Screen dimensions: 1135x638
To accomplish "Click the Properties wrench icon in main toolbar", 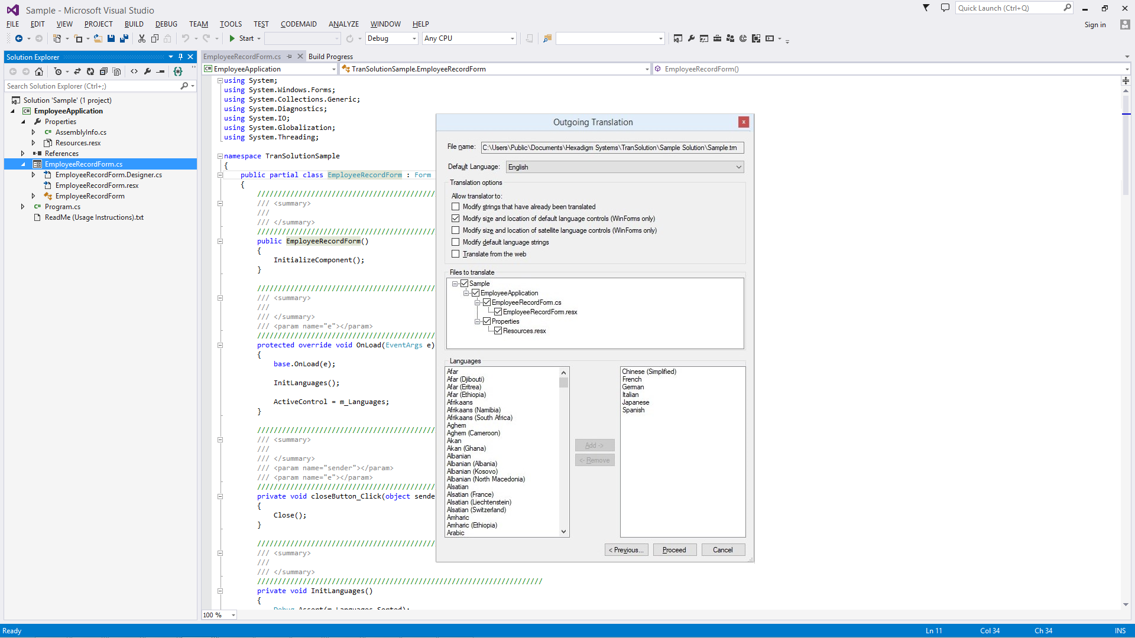I will (691, 38).
